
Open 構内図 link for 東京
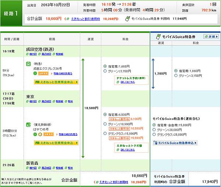tap(33, 101)
